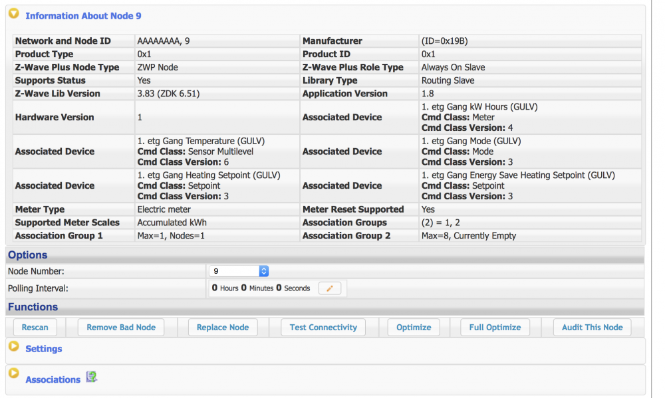
Task: Expand the Associations section arrow
Action: tap(13, 374)
